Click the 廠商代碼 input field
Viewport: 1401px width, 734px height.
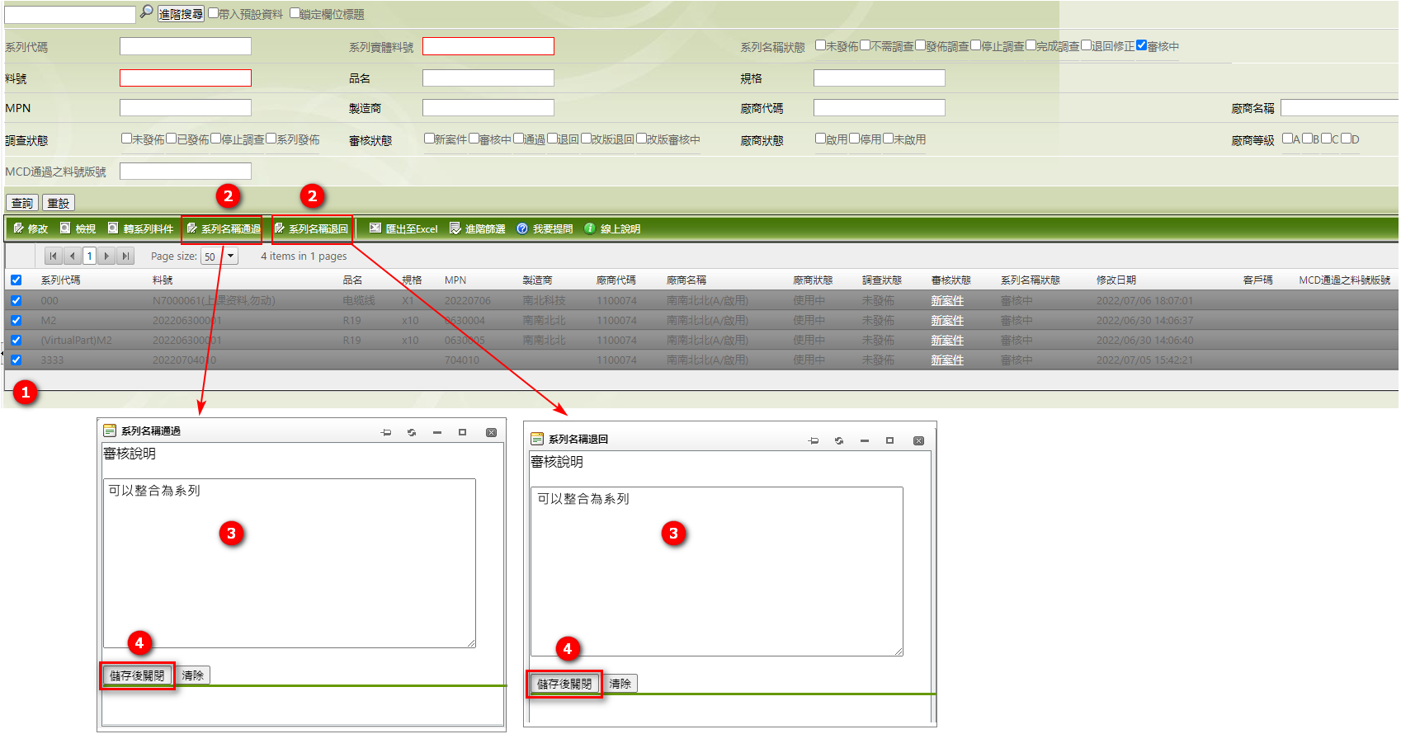(x=880, y=107)
